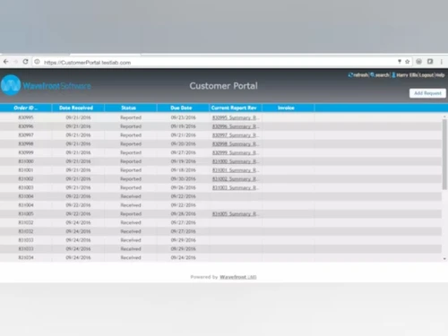Click the site info icon in the address bar

click(x=37, y=62)
